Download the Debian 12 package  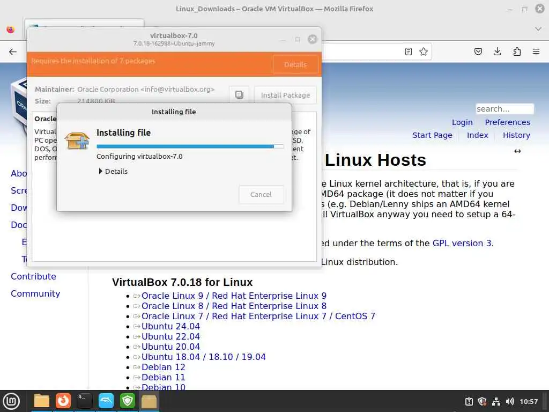tap(163, 367)
